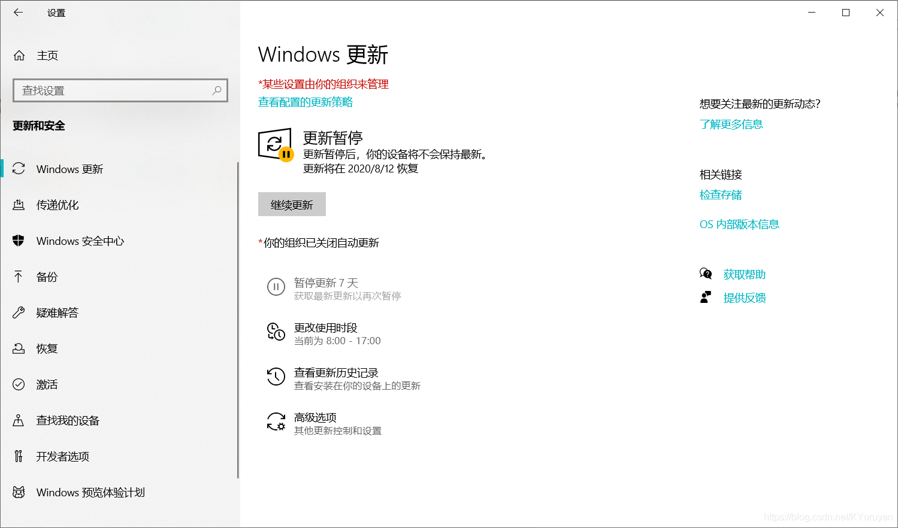Viewport: 898px width, 528px height.
Task: Open 检查存储 link
Action: point(721,195)
